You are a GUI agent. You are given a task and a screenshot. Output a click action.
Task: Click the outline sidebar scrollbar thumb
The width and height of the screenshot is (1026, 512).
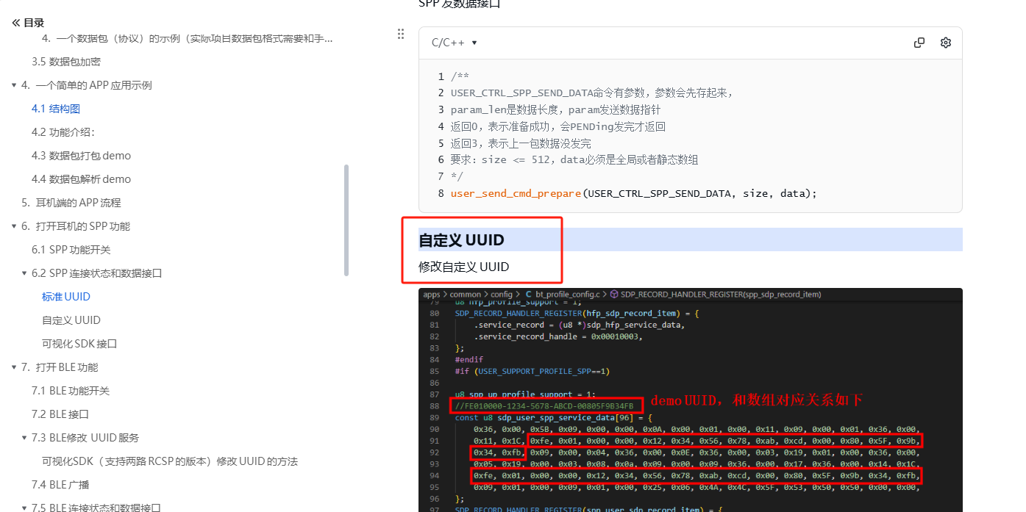tap(346, 220)
